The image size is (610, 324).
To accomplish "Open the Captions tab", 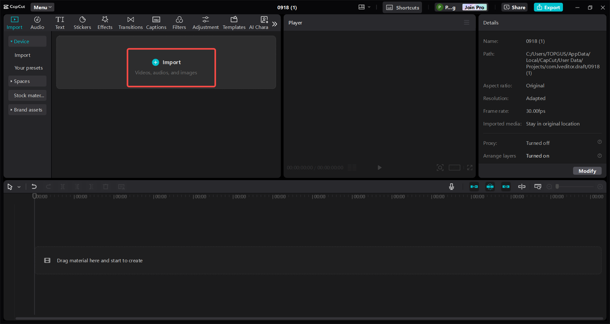I will 156,23.
